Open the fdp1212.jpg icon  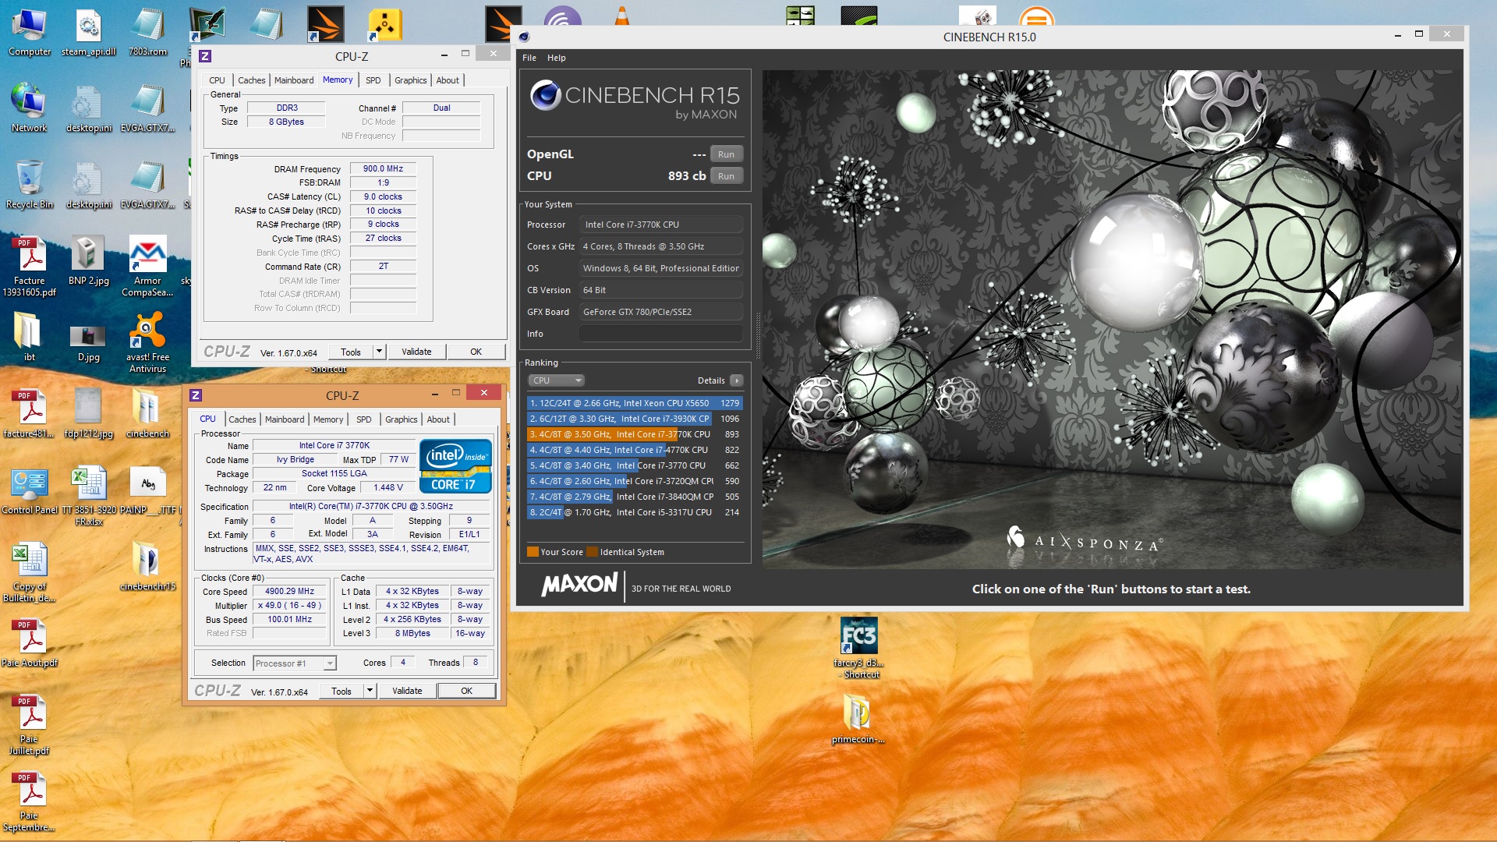pos(88,413)
